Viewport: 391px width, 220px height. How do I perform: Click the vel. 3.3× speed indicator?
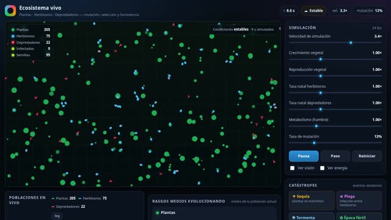pyautogui.click(x=340, y=11)
